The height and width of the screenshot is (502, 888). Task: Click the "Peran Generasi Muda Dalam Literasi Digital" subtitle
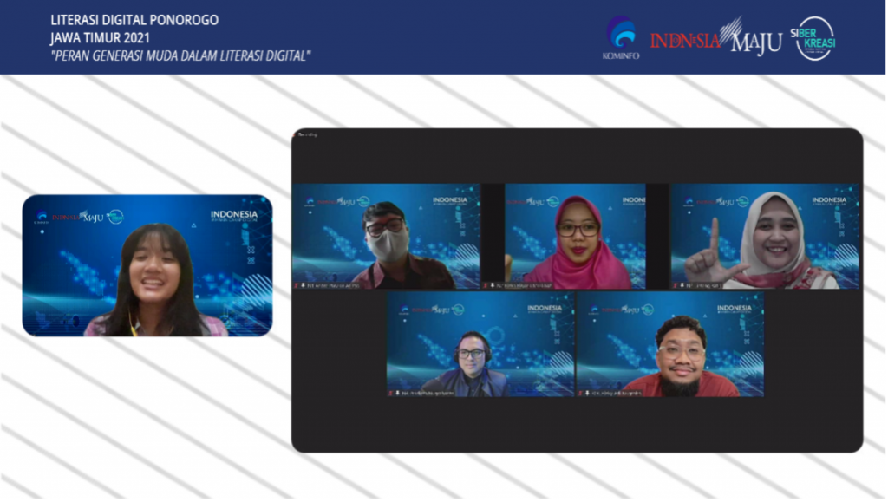point(180,56)
